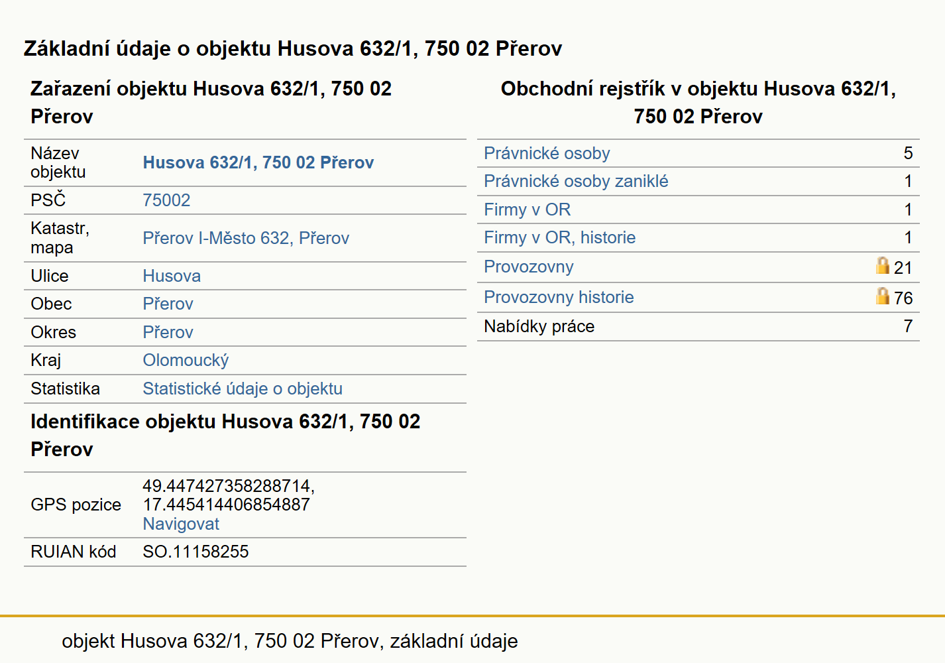
Task: Select the Přerov link in the Okres row
Action: tap(168, 332)
